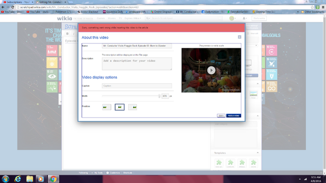Insert the fourth puzzle-piece template
Screen dimensions: 326x183
tap(254, 163)
